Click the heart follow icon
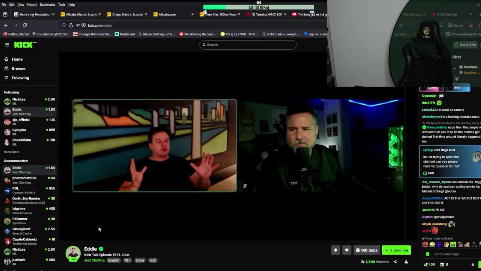 point(346,250)
